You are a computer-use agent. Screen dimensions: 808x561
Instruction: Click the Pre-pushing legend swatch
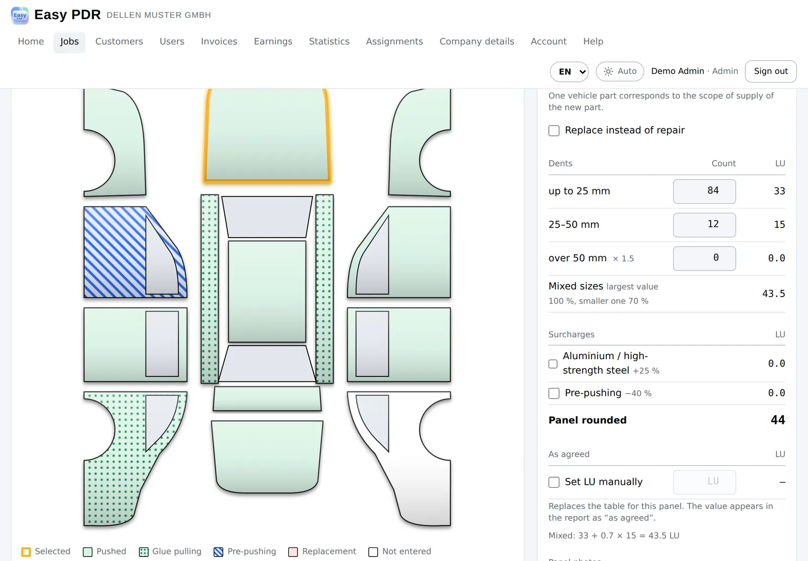tap(219, 552)
